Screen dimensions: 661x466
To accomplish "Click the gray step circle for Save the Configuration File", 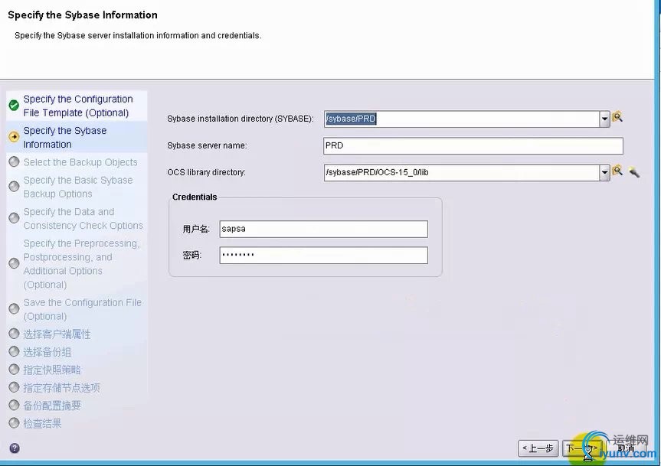I will [x=14, y=308].
